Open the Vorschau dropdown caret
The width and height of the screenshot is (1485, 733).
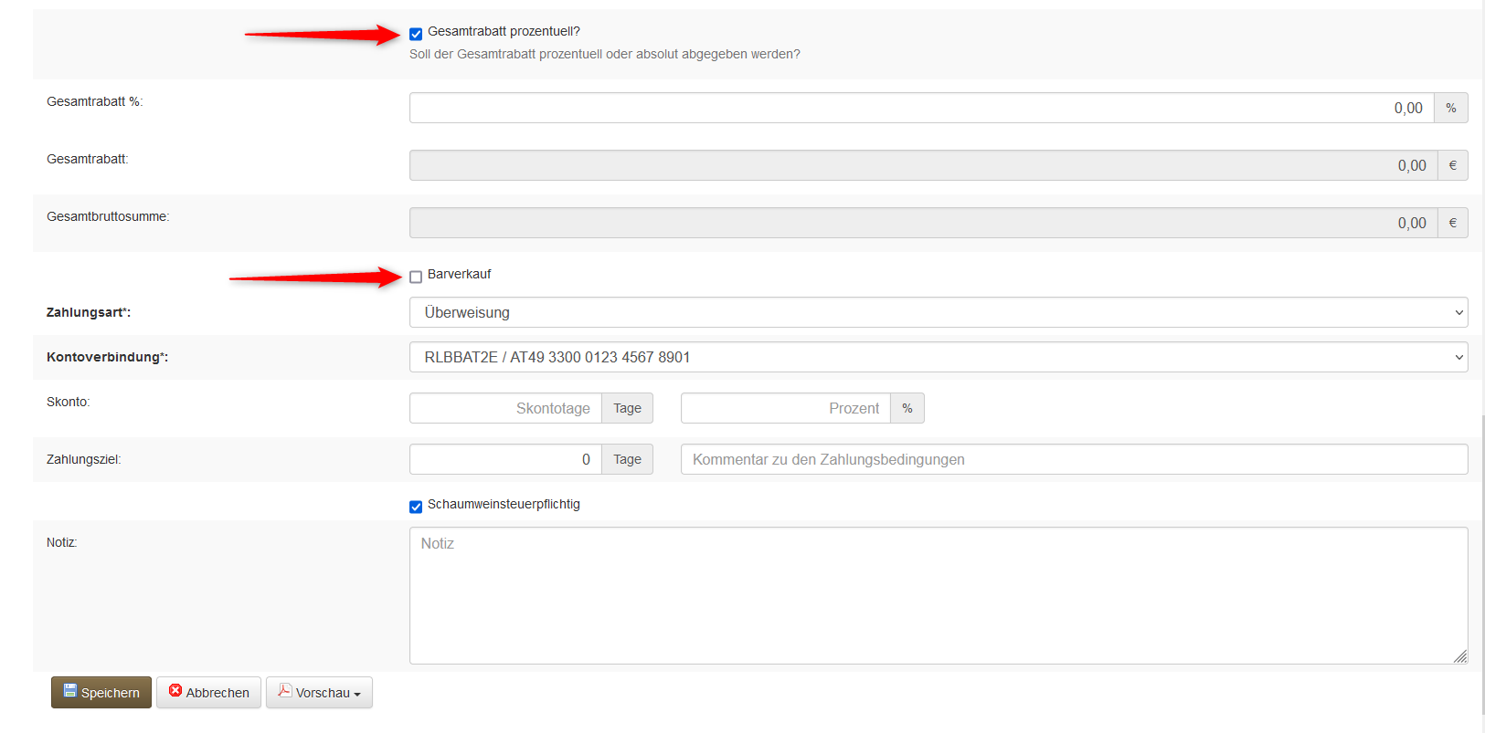pos(357,695)
